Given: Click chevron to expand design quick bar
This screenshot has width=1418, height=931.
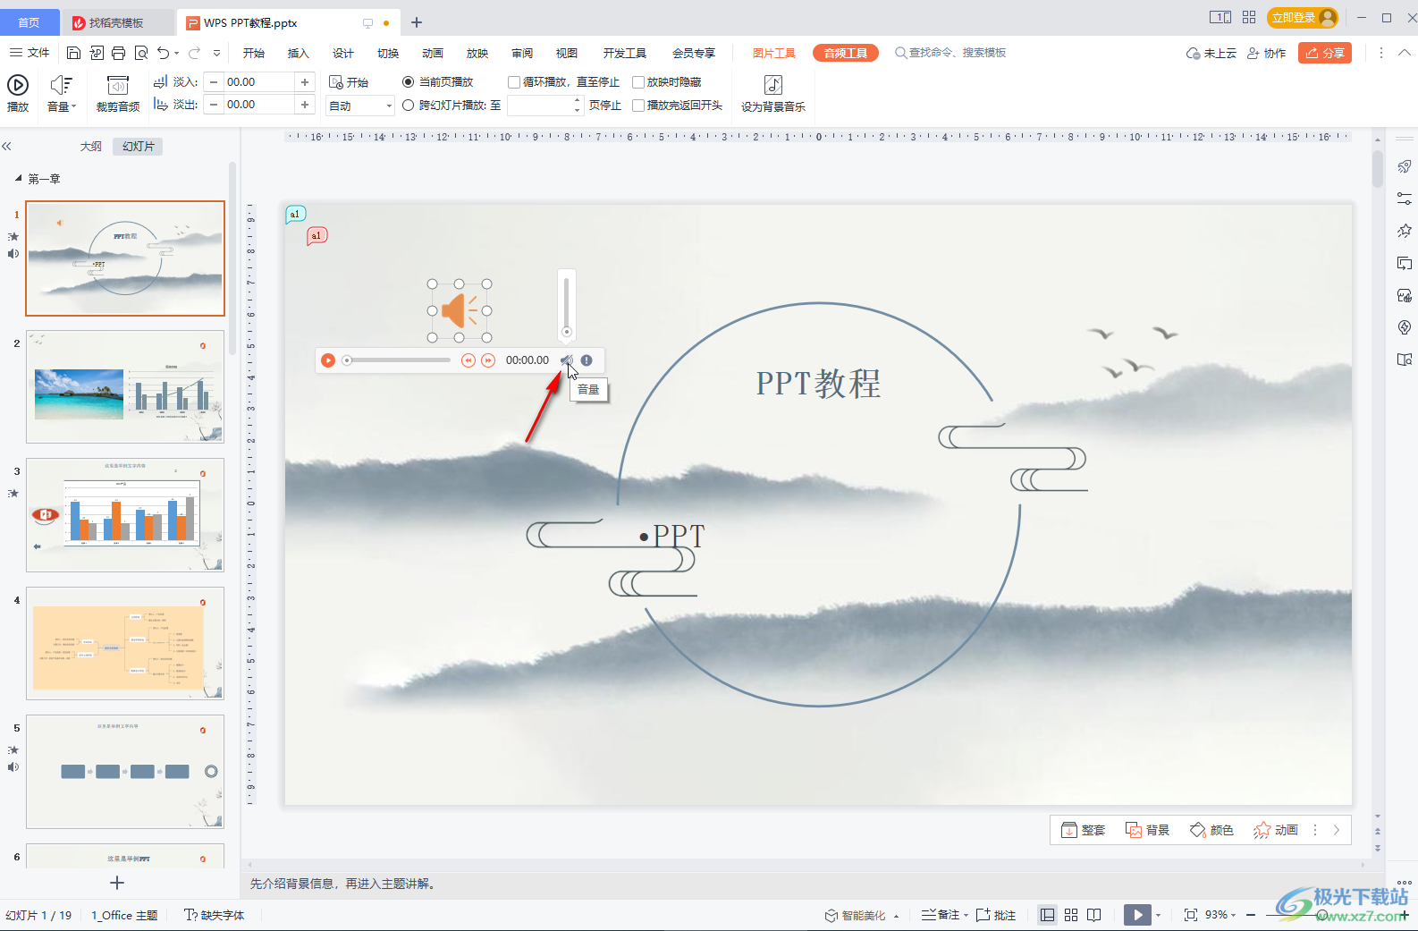Looking at the screenshot, I should point(1337,830).
